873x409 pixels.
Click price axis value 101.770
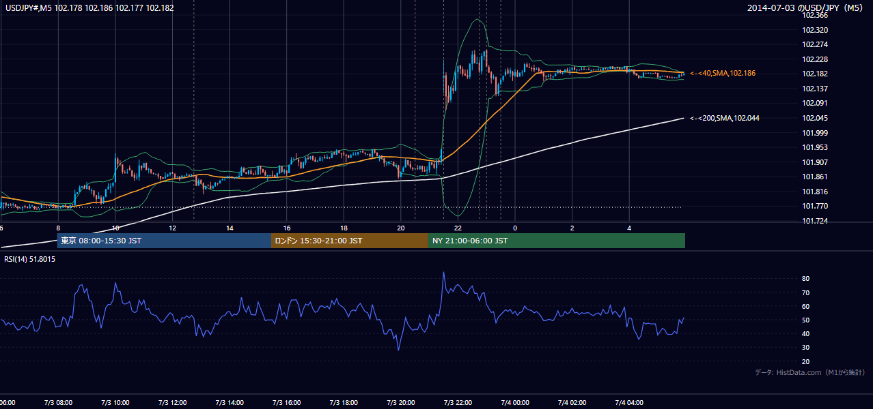[815, 206]
